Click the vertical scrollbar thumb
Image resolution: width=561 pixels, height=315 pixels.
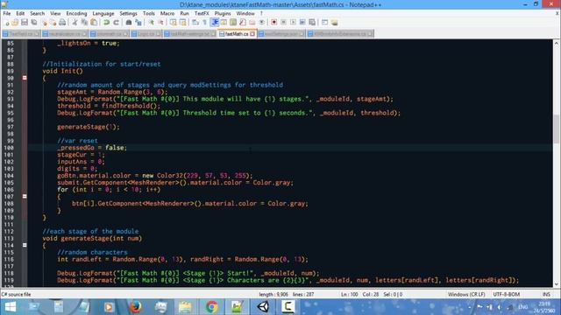[557, 129]
